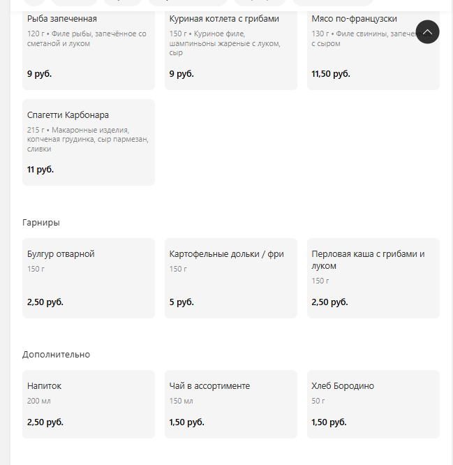Viewport: 453px width, 465px height.
Task: Click the 11 руб. price on Спагетти Карбонара
Action: 40,170
